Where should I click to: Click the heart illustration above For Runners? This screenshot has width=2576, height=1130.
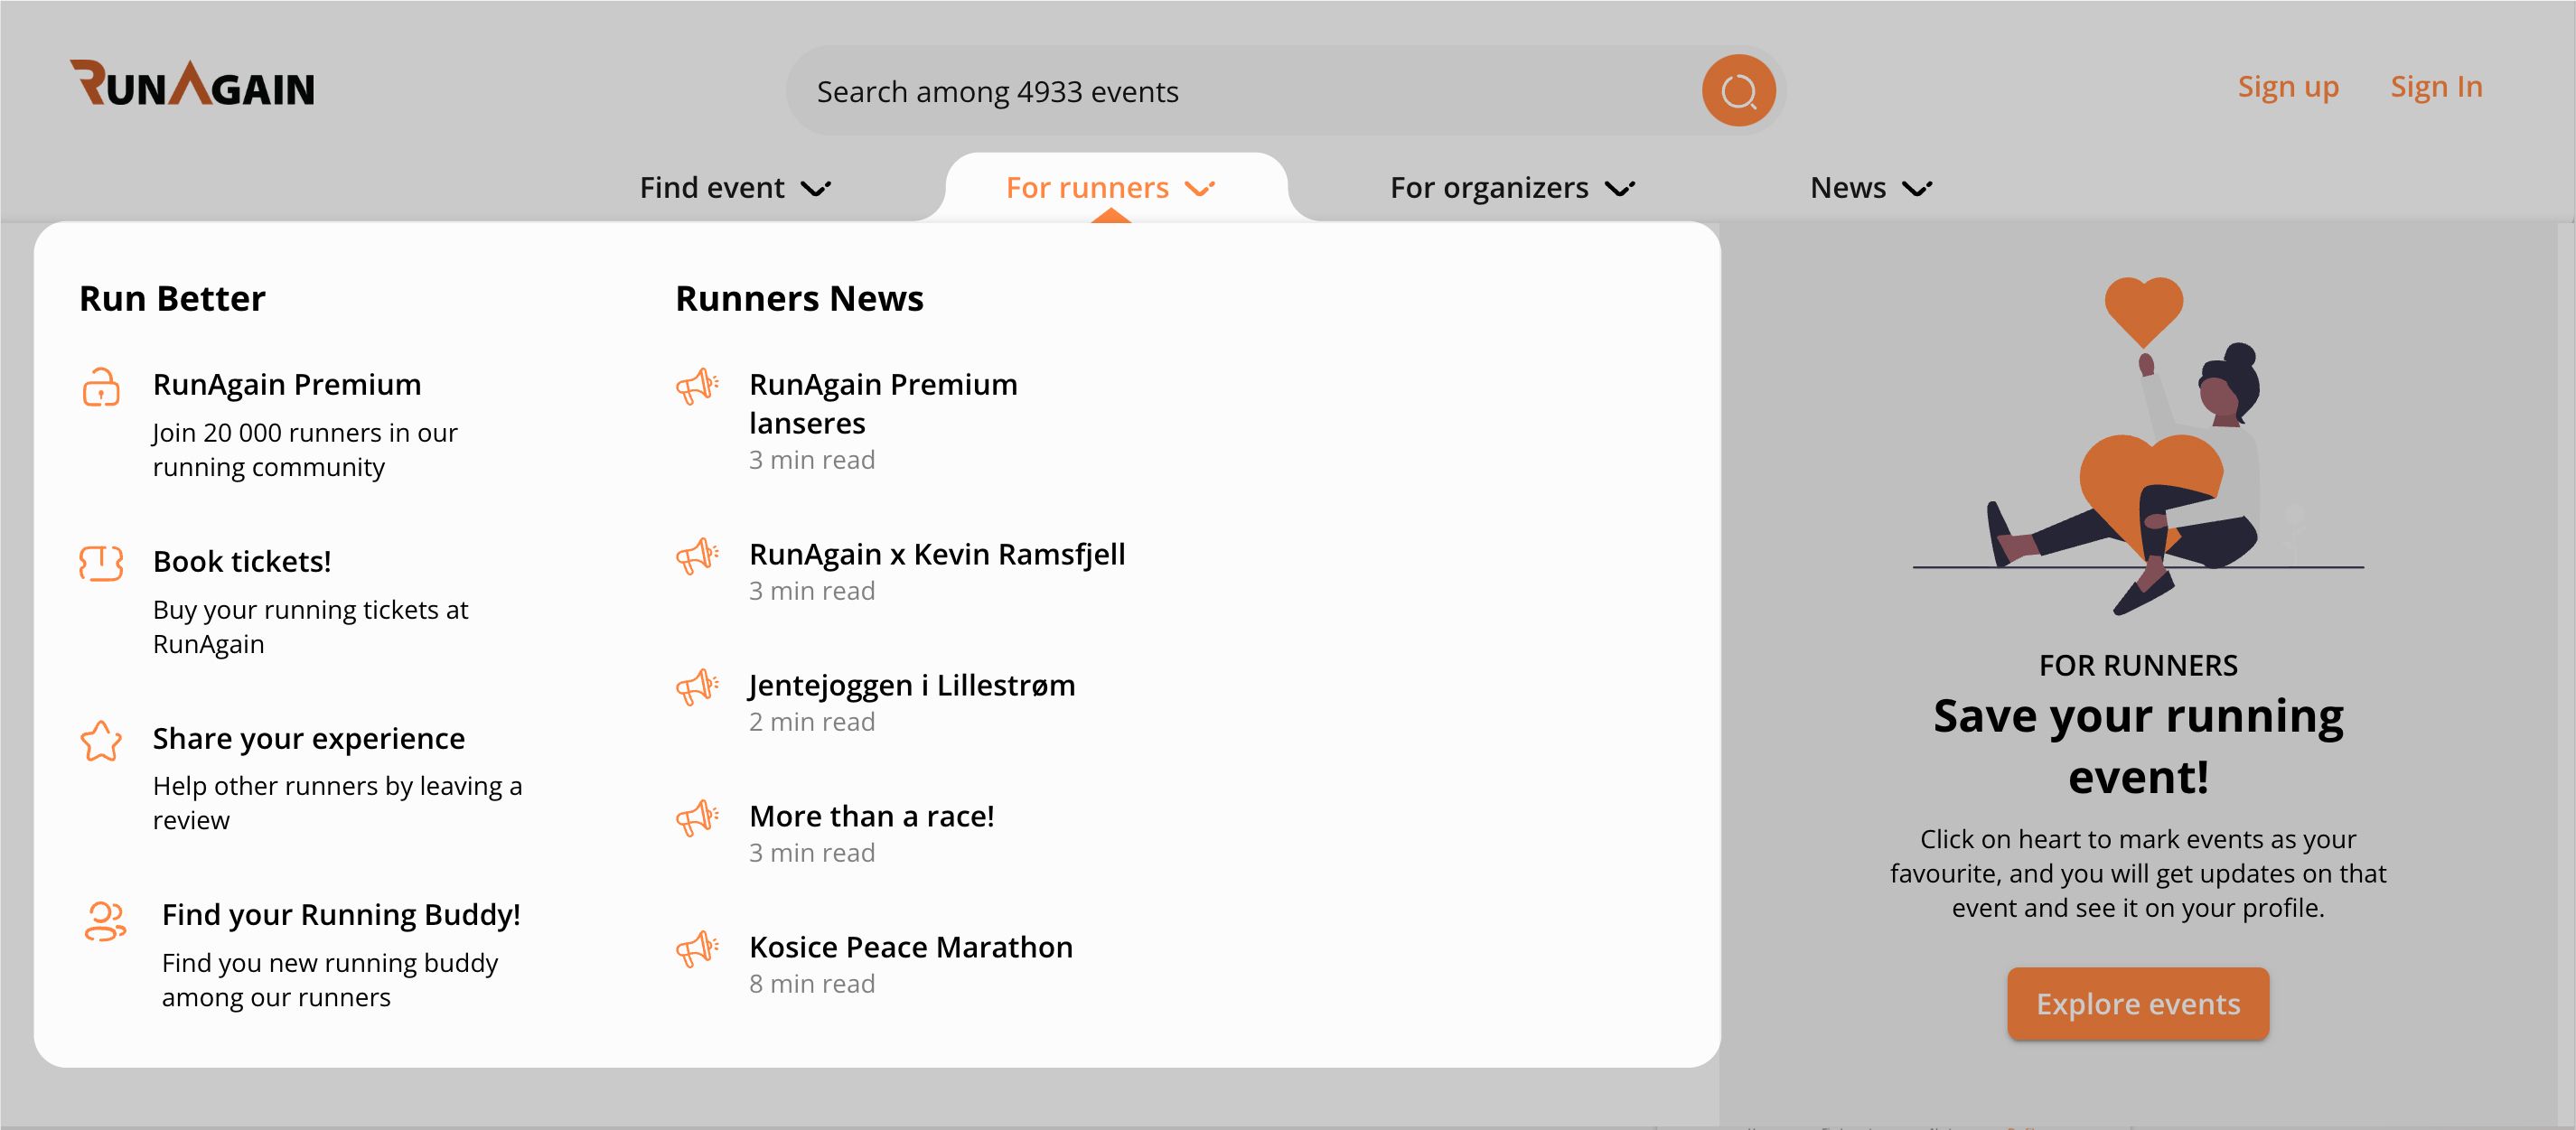click(x=2143, y=312)
